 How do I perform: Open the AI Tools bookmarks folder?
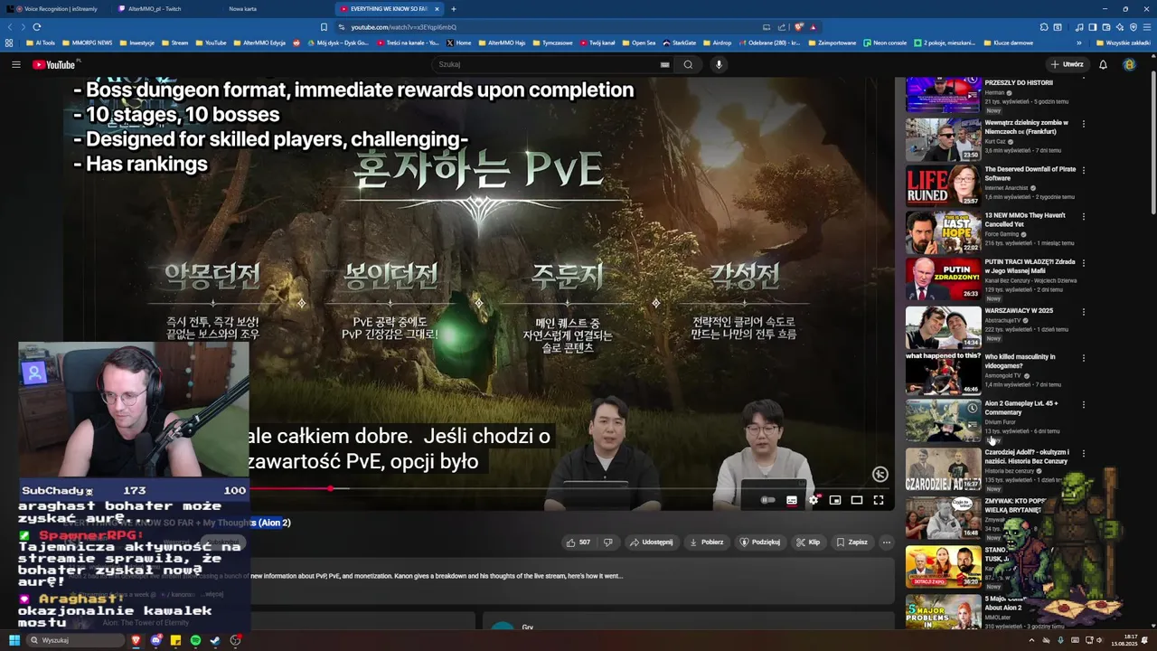[41, 42]
